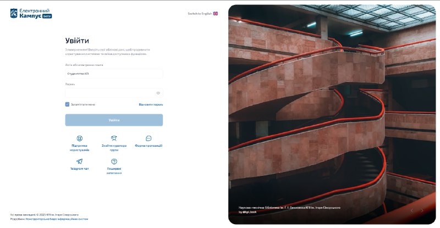Screen dimensions: 440x228
Task: Open the Telegram чат paper plane icon
Action: pos(79,162)
